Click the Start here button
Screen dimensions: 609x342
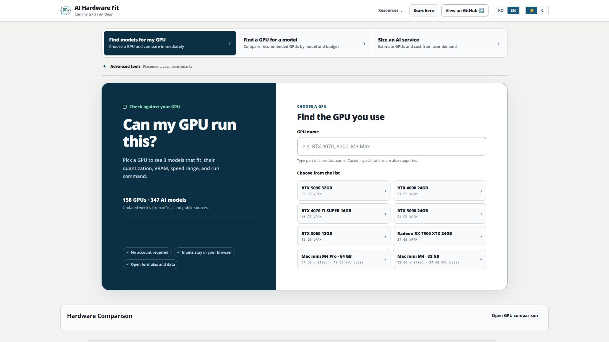point(424,10)
